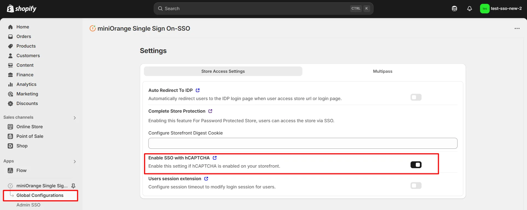Go to Orders page

[24, 36]
